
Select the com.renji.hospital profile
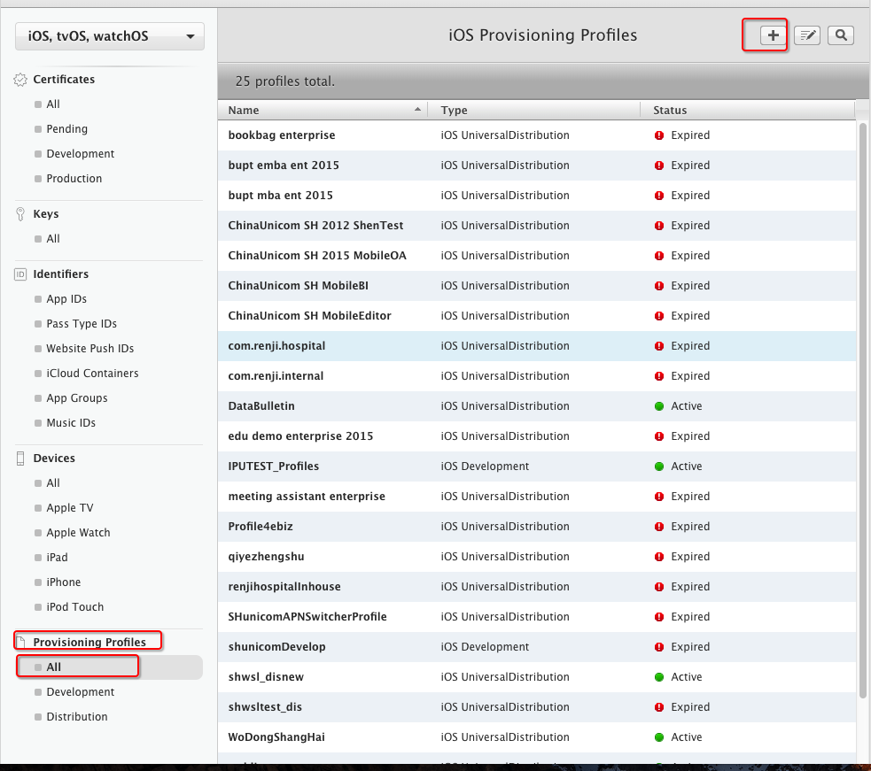[537, 346]
